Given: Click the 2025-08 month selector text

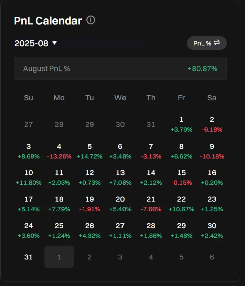Looking at the screenshot, I should coord(31,43).
